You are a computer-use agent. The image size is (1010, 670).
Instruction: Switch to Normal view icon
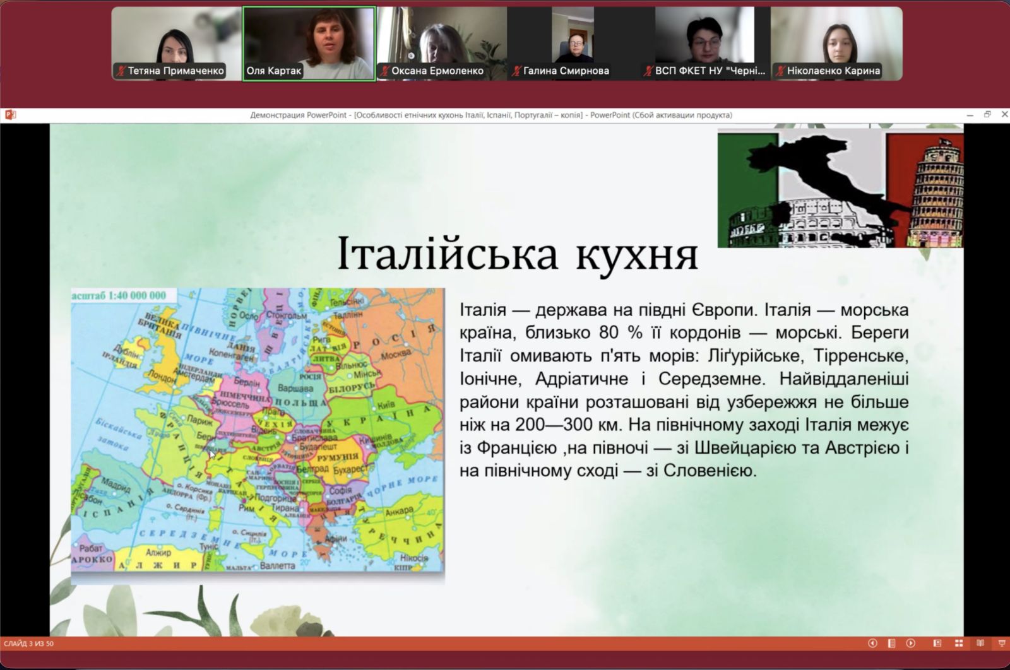(x=937, y=644)
